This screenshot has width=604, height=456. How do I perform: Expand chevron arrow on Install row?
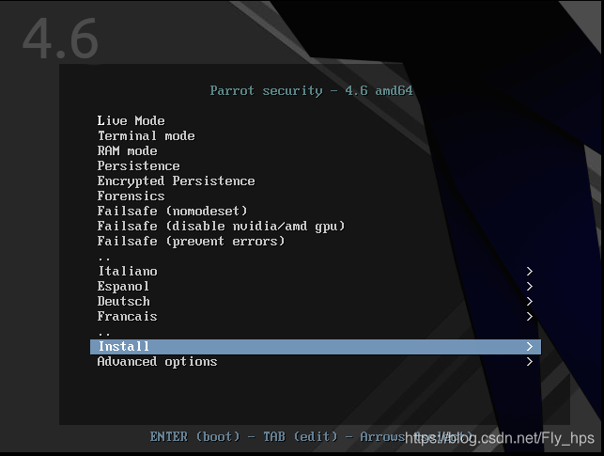[530, 347]
